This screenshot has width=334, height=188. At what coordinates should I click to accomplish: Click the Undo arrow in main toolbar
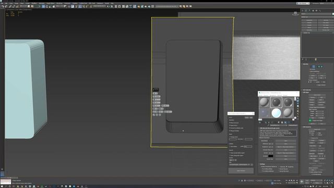[x=3, y=6]
